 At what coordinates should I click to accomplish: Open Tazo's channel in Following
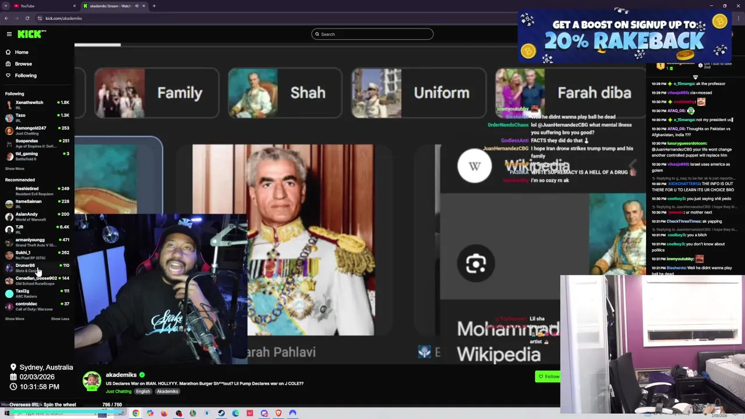pyautogui.click(x=36, y=118)
